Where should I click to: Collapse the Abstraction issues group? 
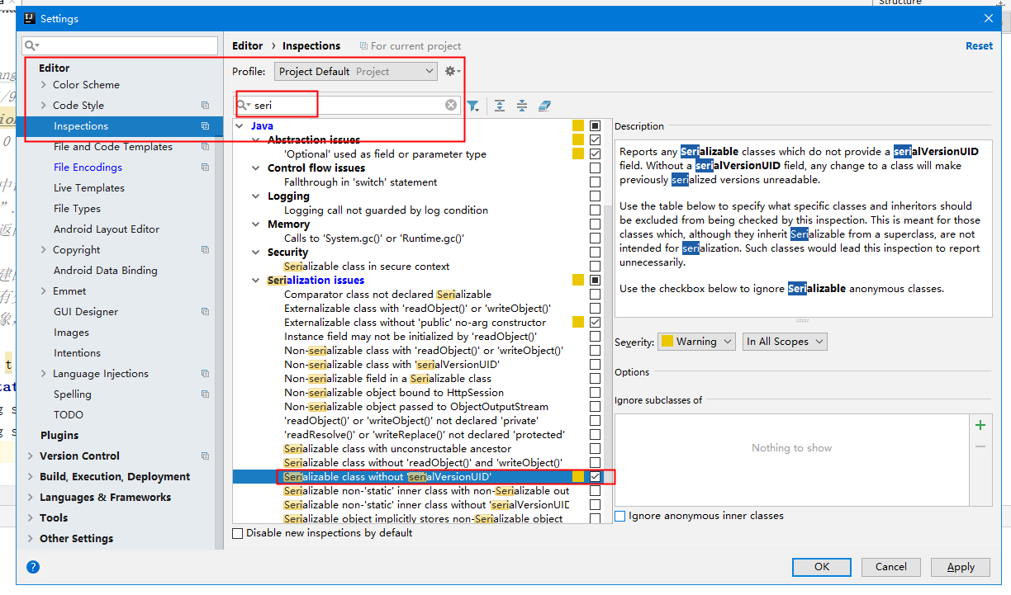click(x=257, y=140)
